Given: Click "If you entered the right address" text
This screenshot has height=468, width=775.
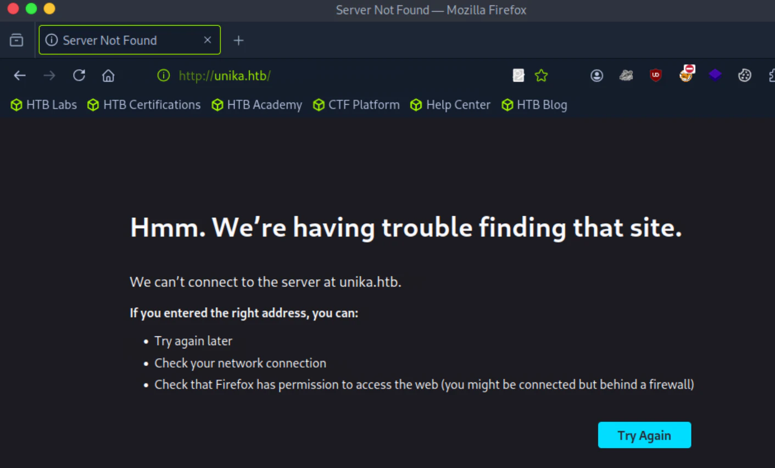Looking at the screenshot, I should pos(244,313).
